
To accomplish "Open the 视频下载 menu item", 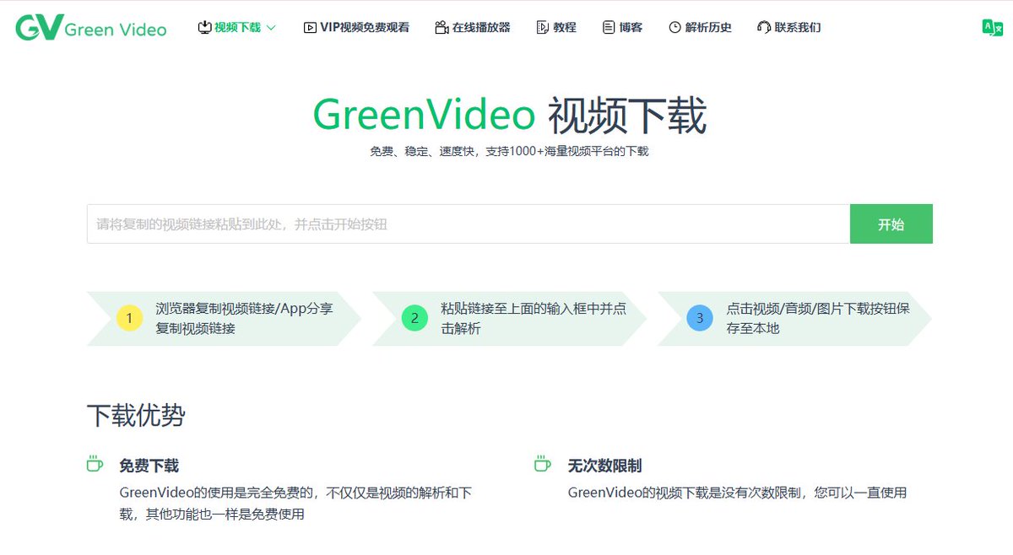I will (237, 28).
